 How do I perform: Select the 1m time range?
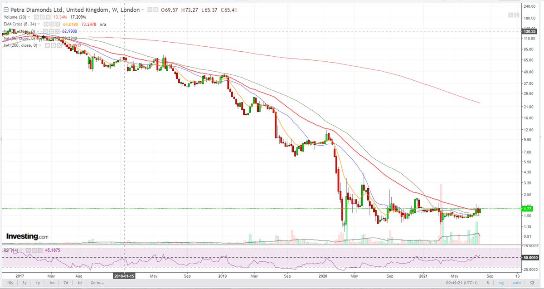(52, 283)
